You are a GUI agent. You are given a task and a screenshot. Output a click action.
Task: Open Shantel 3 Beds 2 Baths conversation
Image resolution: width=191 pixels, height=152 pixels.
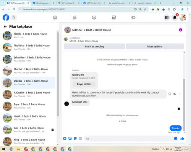click(28, 71)
